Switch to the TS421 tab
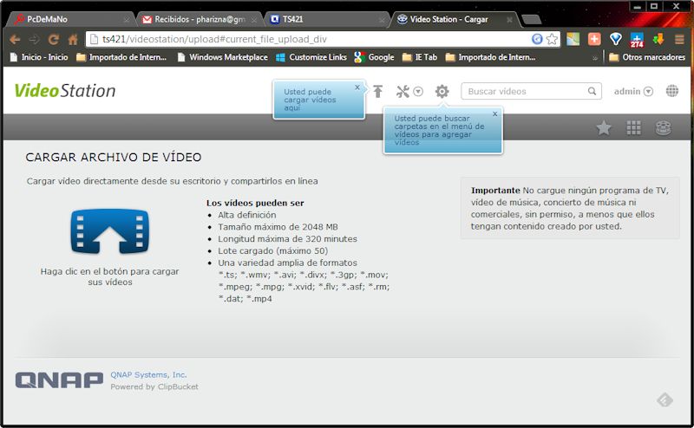 tap(328, 19)
